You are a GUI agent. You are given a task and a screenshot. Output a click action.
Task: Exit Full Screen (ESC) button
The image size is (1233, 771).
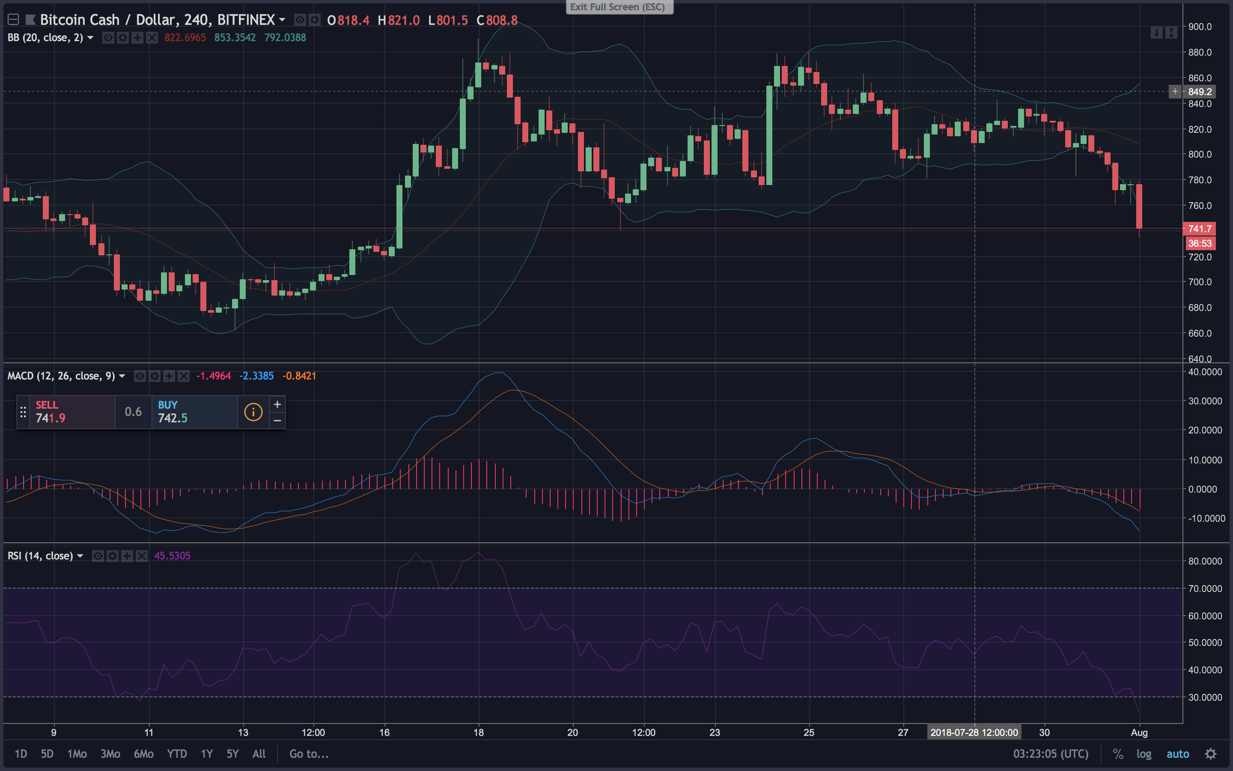click(x=619, y=7)
